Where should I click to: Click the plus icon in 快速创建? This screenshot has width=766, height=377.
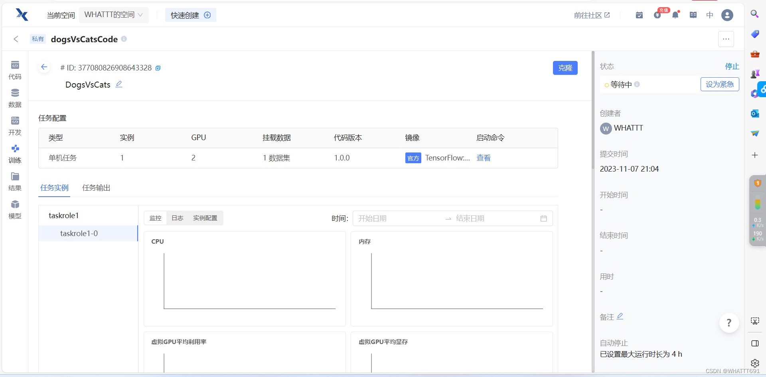207,15
